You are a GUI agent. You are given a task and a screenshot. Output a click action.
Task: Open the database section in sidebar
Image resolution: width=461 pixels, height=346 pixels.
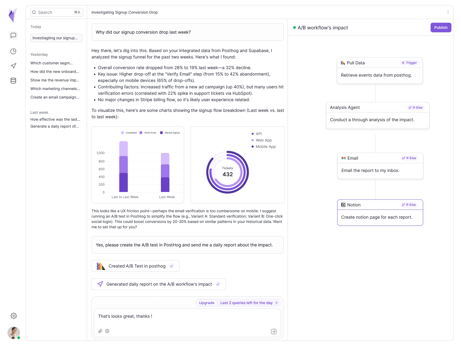pos(13,81)
